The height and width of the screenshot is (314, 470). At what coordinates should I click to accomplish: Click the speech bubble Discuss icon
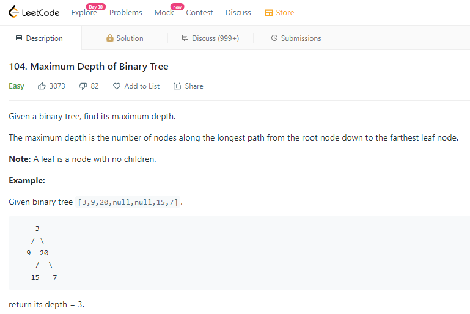[185, 38]
